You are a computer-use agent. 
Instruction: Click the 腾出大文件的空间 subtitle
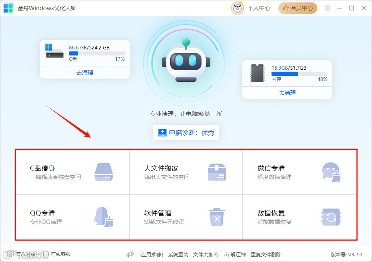click(x=167, y=177)
